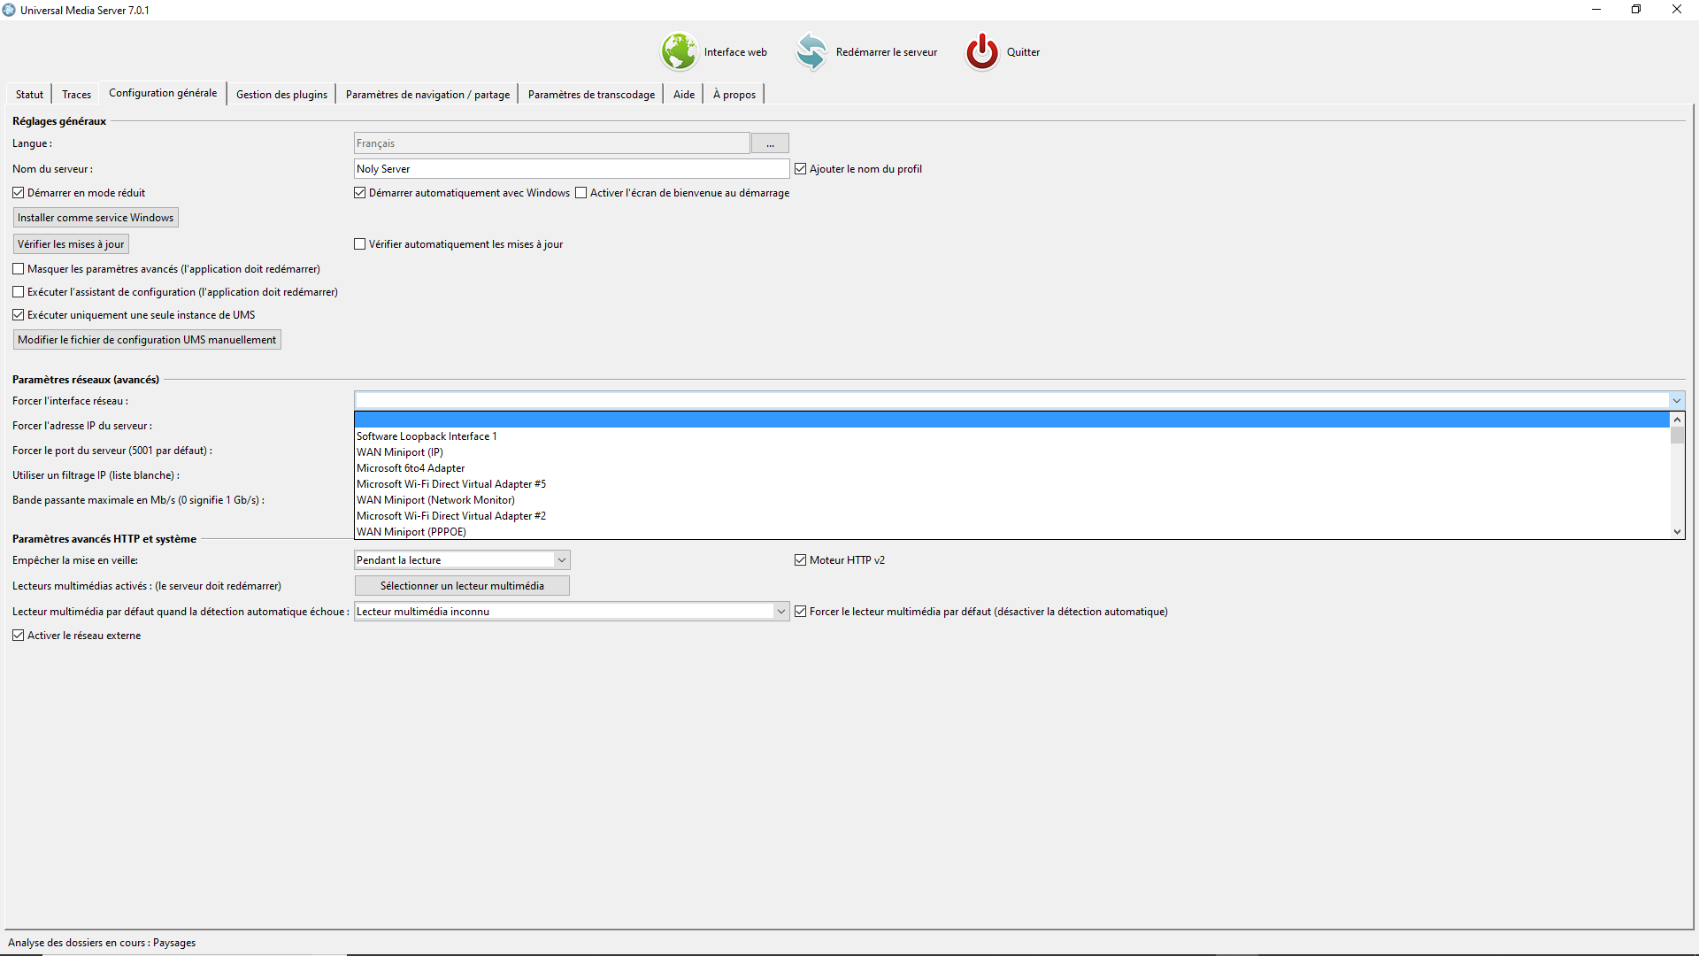Choose WAN Miniport (PPPOE) option
This screenshot has height=956, width=1699.
[x=1011, y=532]
